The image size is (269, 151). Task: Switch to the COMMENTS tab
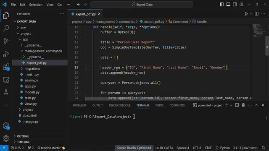[177, 105]
